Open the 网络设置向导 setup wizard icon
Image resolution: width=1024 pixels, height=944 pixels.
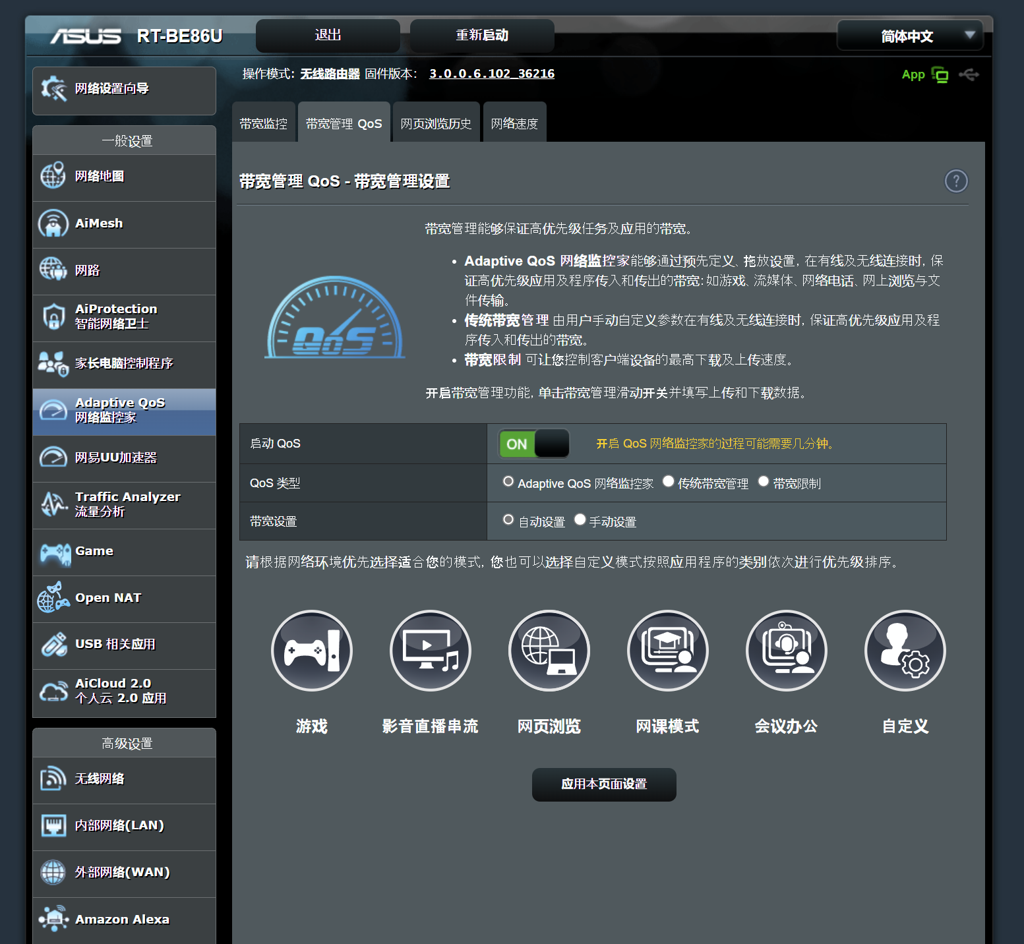53,89
